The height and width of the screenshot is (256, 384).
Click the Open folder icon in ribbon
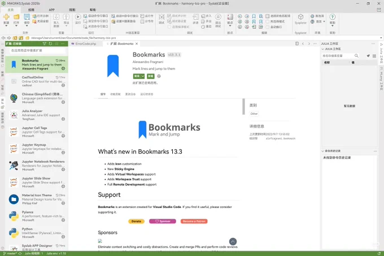[x=16, y=16]
